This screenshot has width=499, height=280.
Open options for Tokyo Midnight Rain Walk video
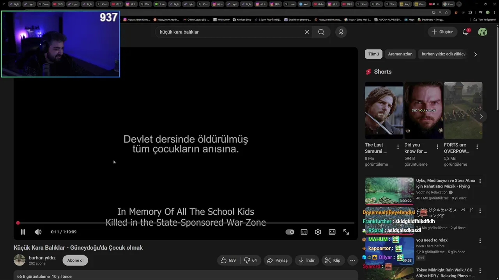[480, 270]
